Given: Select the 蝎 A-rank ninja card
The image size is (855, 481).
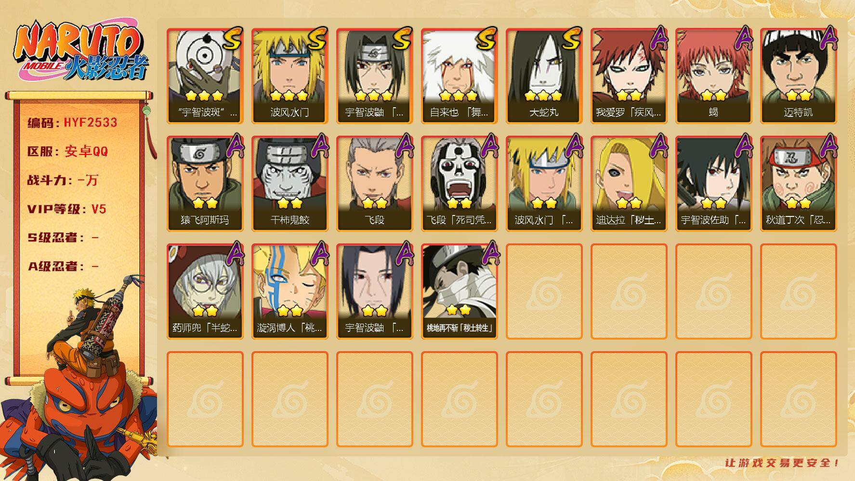Looking at the screenshot, I should (x=713, y=76).
